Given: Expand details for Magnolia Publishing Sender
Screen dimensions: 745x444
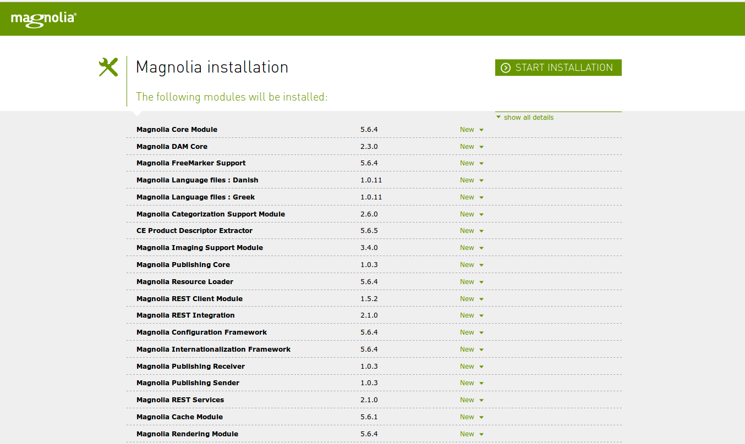Looking at the screenshot, I should [472, 383].
